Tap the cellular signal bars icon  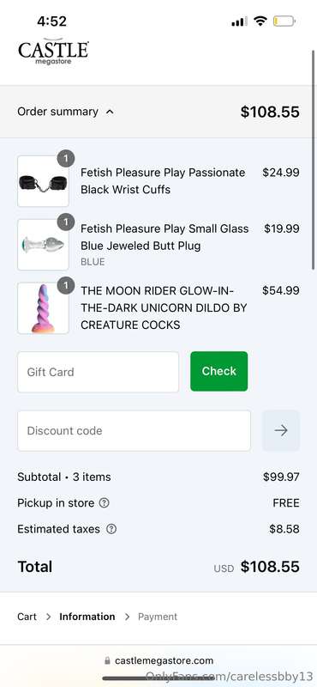pos(239,21)
